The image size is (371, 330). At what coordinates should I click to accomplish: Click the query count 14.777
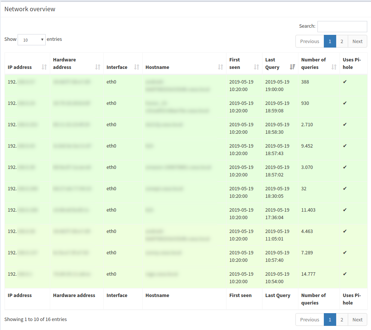point(308,274)
